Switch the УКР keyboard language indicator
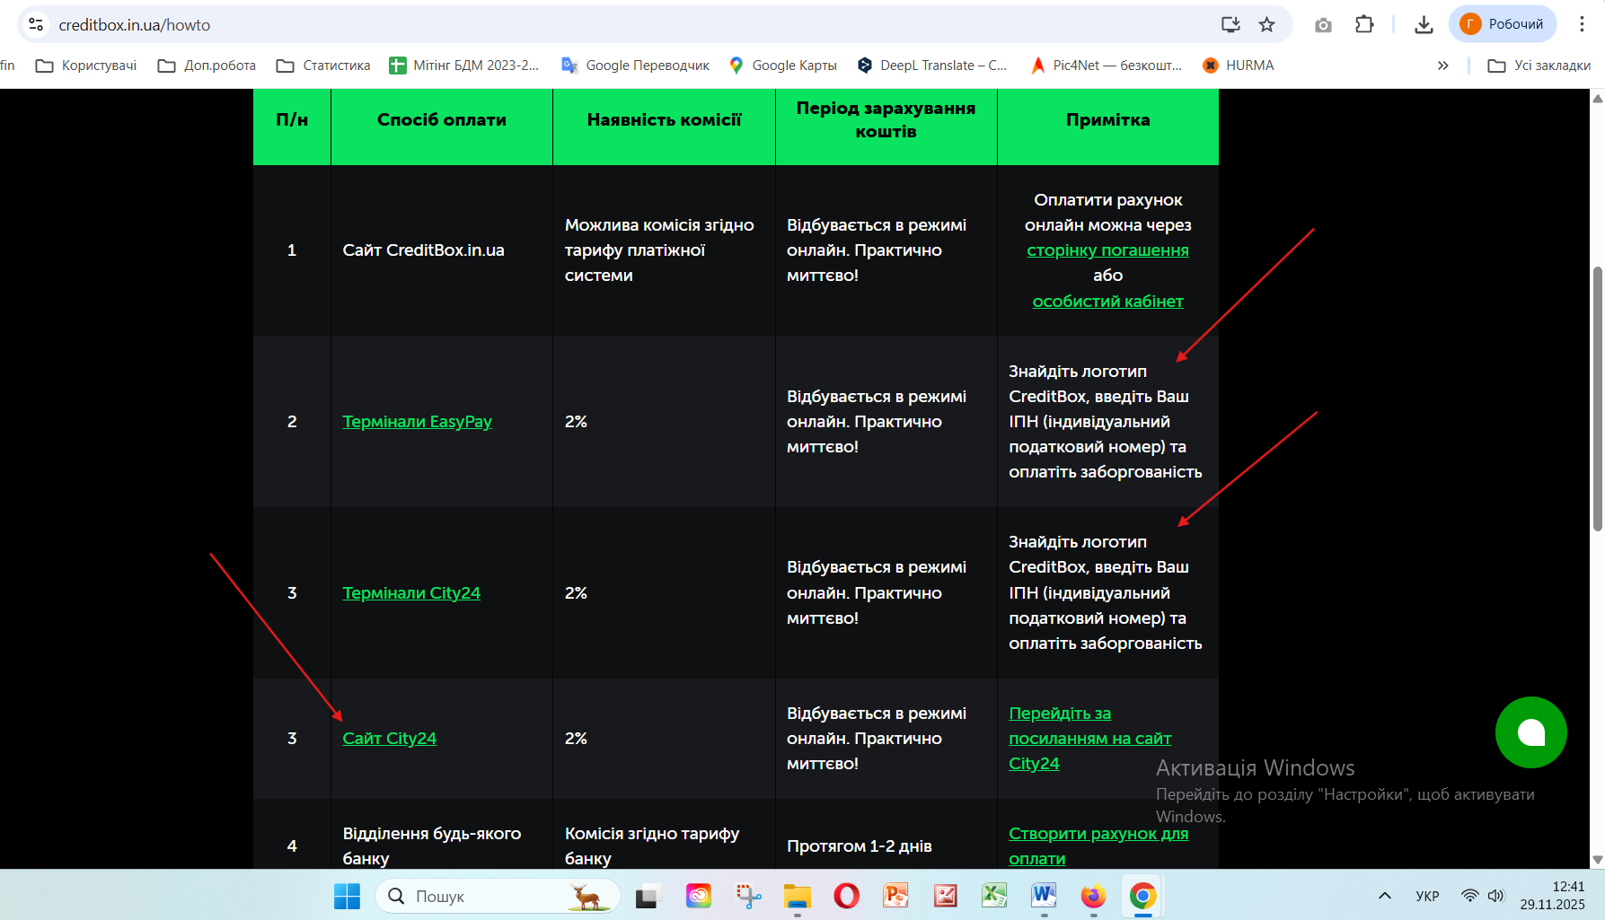This screenshot has height=920, width=1605. pyautogui.click(x=1427, y=896)
